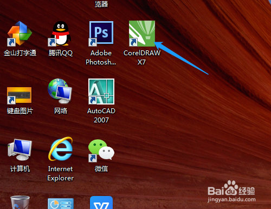The image size is (271, 209).
Task: Click the AutoCAD 2007 label text
Action: [101, 115]
